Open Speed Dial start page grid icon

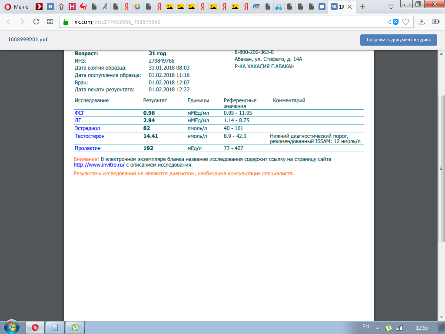click(x=50, y=22)
